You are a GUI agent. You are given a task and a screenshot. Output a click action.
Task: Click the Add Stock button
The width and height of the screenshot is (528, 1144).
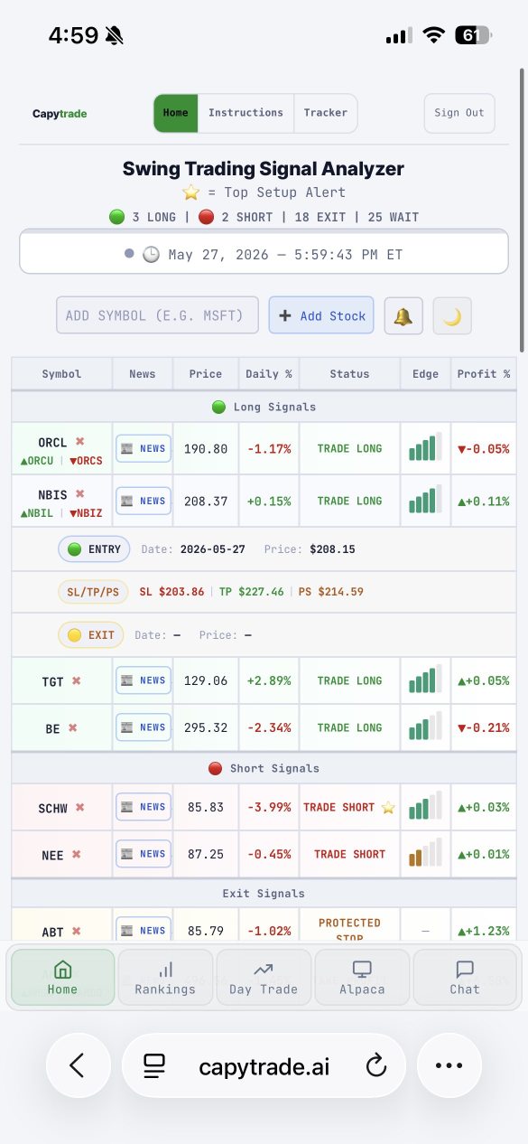321,315
